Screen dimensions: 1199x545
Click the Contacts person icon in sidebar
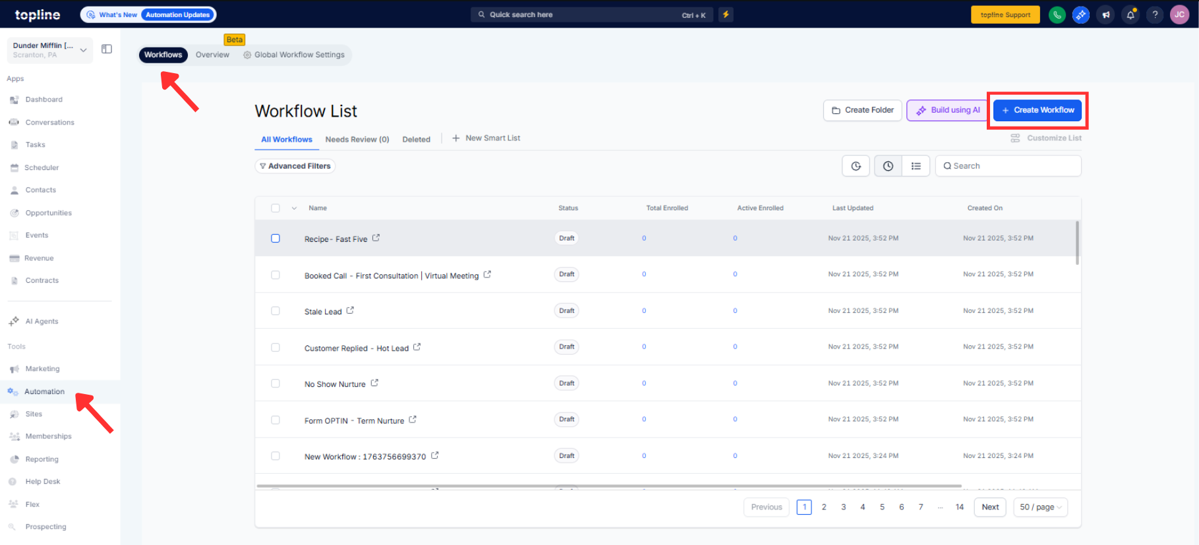click(x=15, y=190)
